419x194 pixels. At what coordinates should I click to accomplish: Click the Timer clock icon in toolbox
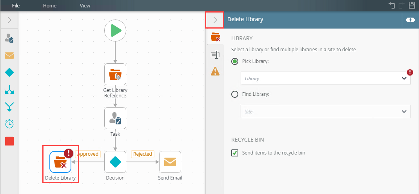point(9,124)
